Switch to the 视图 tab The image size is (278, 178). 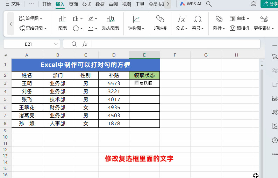tap(127, 4)
